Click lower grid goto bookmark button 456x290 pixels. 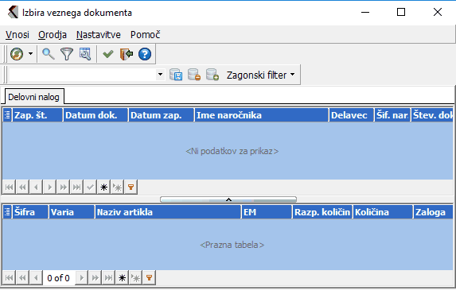[135, 278]
